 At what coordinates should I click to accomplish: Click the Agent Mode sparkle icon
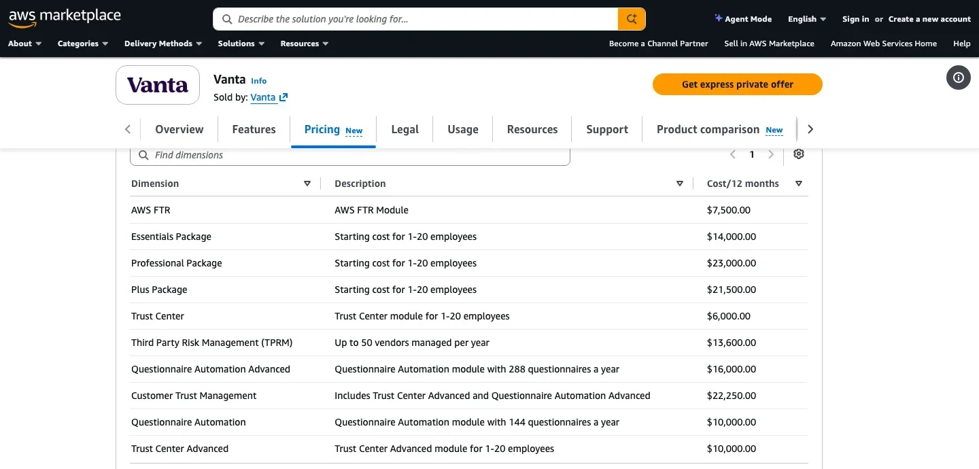pyautogui.click(x=718, y=18)
